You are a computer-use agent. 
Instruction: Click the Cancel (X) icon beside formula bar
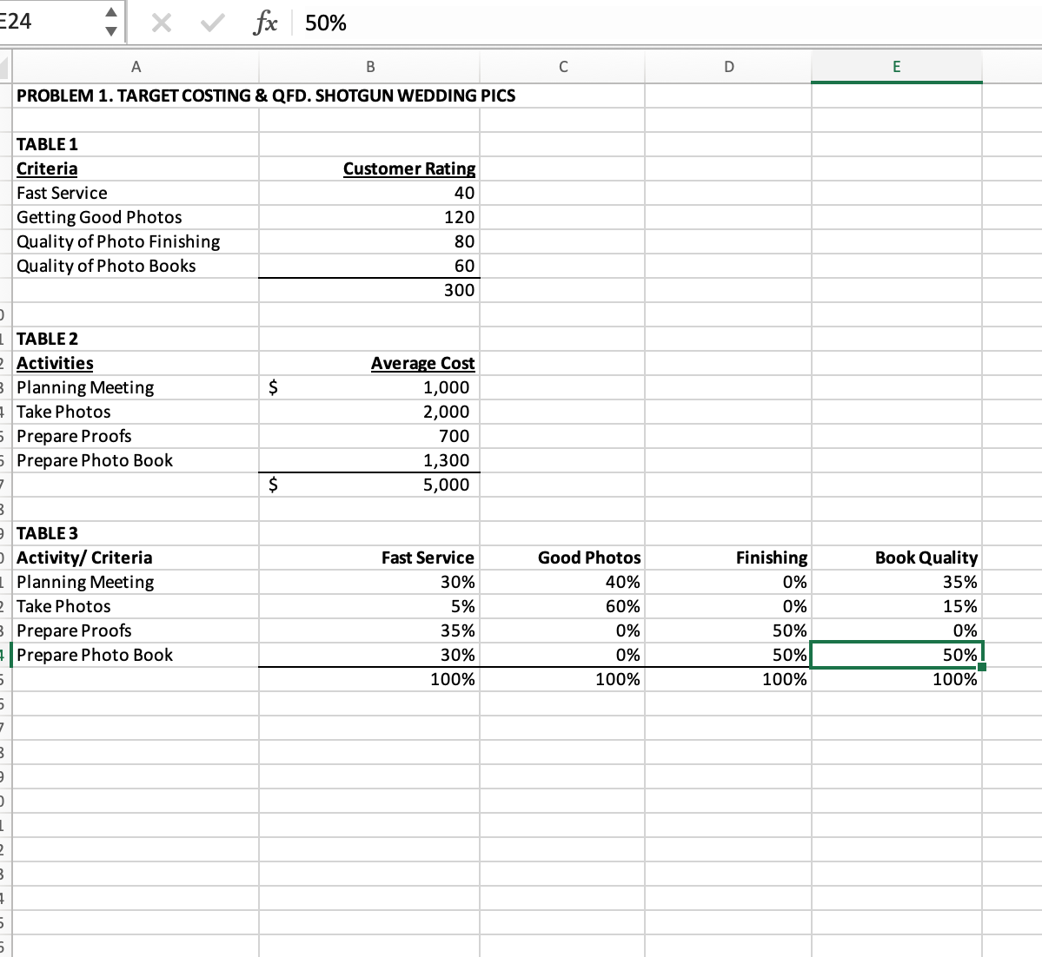coord(161,23)
